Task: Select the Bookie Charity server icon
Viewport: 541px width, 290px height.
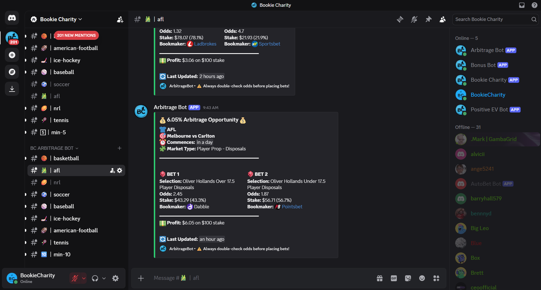Action: (12, 38)
